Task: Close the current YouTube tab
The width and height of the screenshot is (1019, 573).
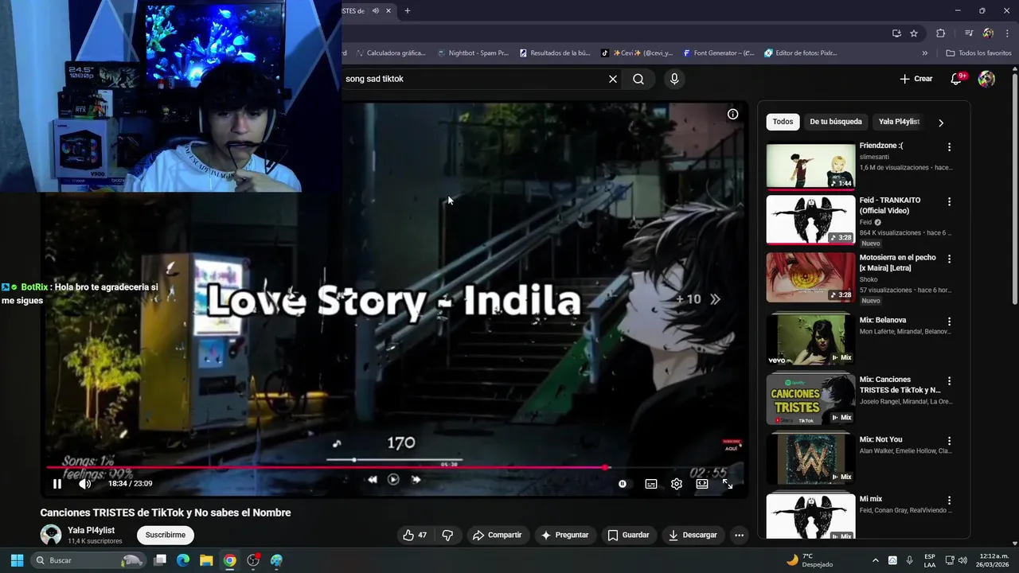Action: point(388,11)
